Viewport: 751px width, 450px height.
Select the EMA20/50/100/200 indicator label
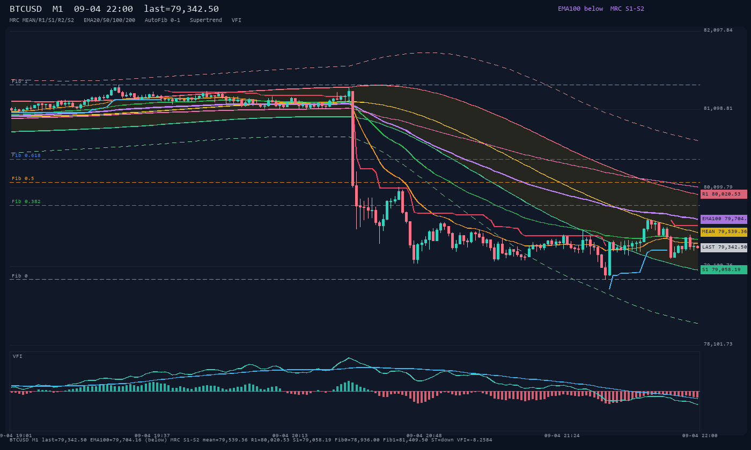point(109,20)
